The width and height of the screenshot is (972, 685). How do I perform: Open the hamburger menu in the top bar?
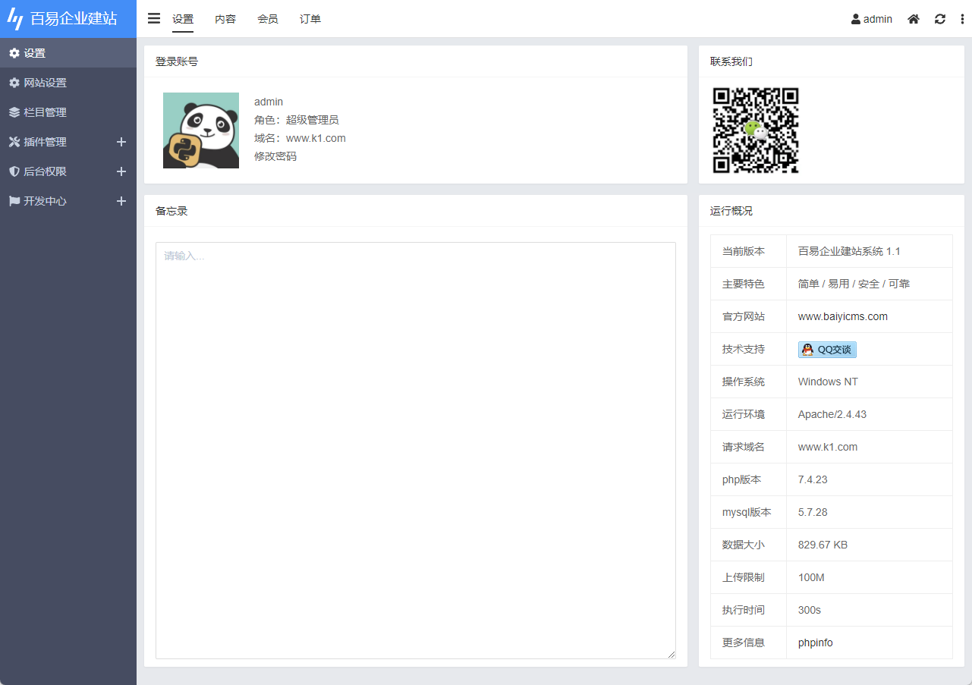pyautogui.click(x=154, y=19)
